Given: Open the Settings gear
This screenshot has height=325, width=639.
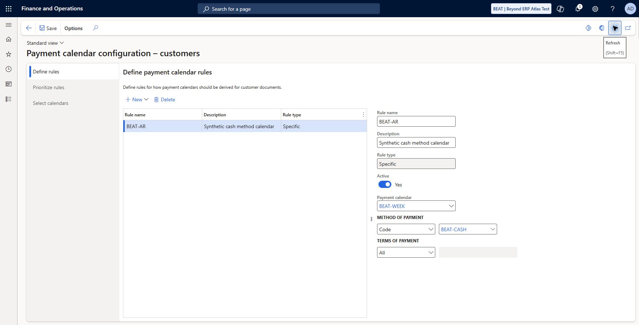Looking at the screenshot, I should (x=595, y=9).
